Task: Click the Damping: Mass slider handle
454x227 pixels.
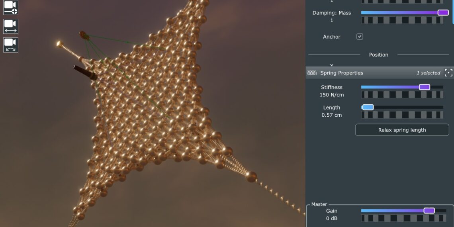Action: point(443,13)
